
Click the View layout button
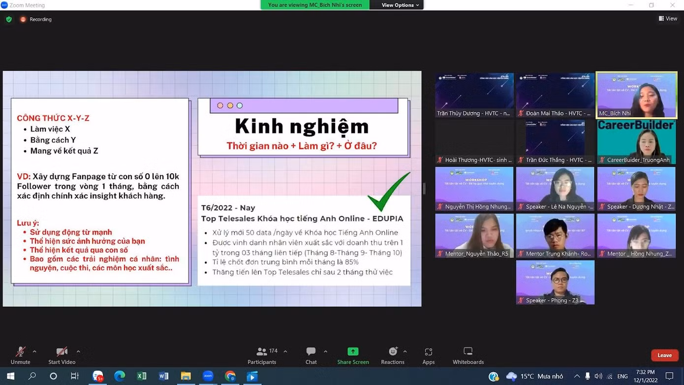coord(668,19)
